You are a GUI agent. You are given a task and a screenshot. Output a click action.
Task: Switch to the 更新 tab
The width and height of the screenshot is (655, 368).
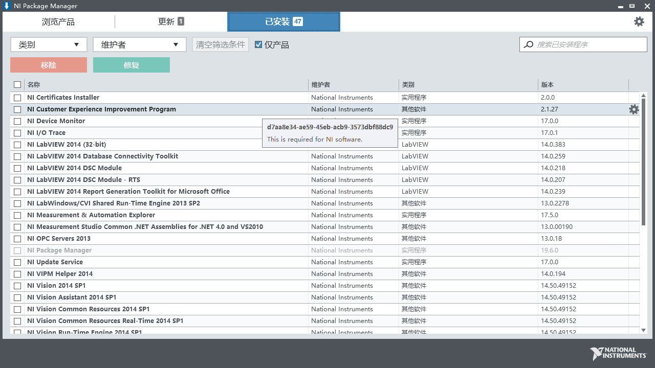tap(171, 21)
